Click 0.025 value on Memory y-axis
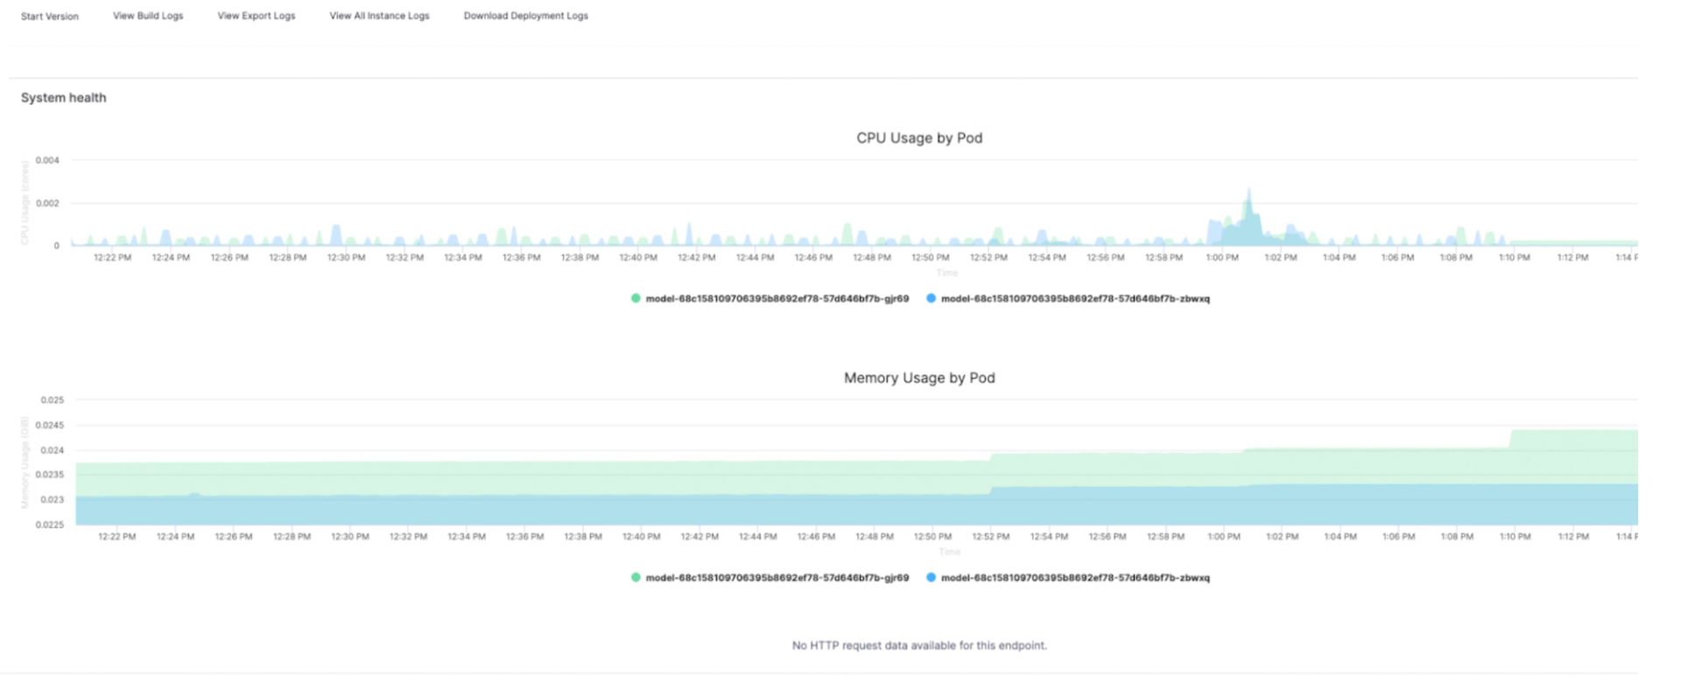Image resolution: width=1681 pixels, height=675 pixels. [x=52, y=400]
